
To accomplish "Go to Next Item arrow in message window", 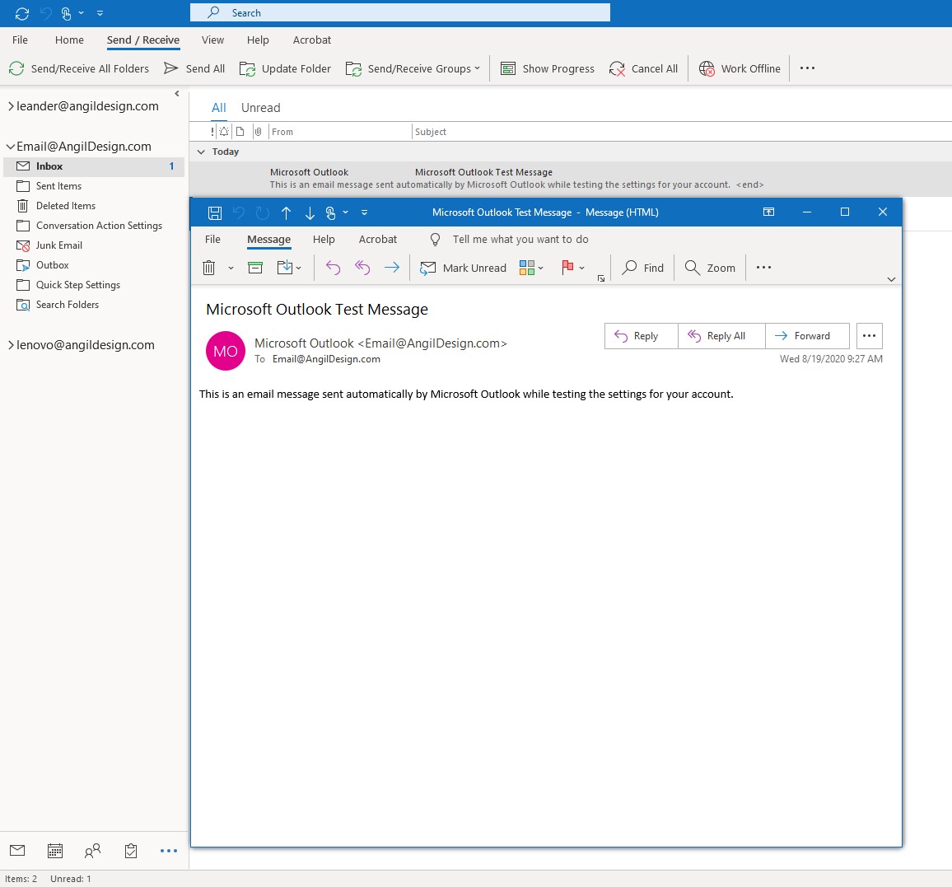I will [x=310, y=213].
